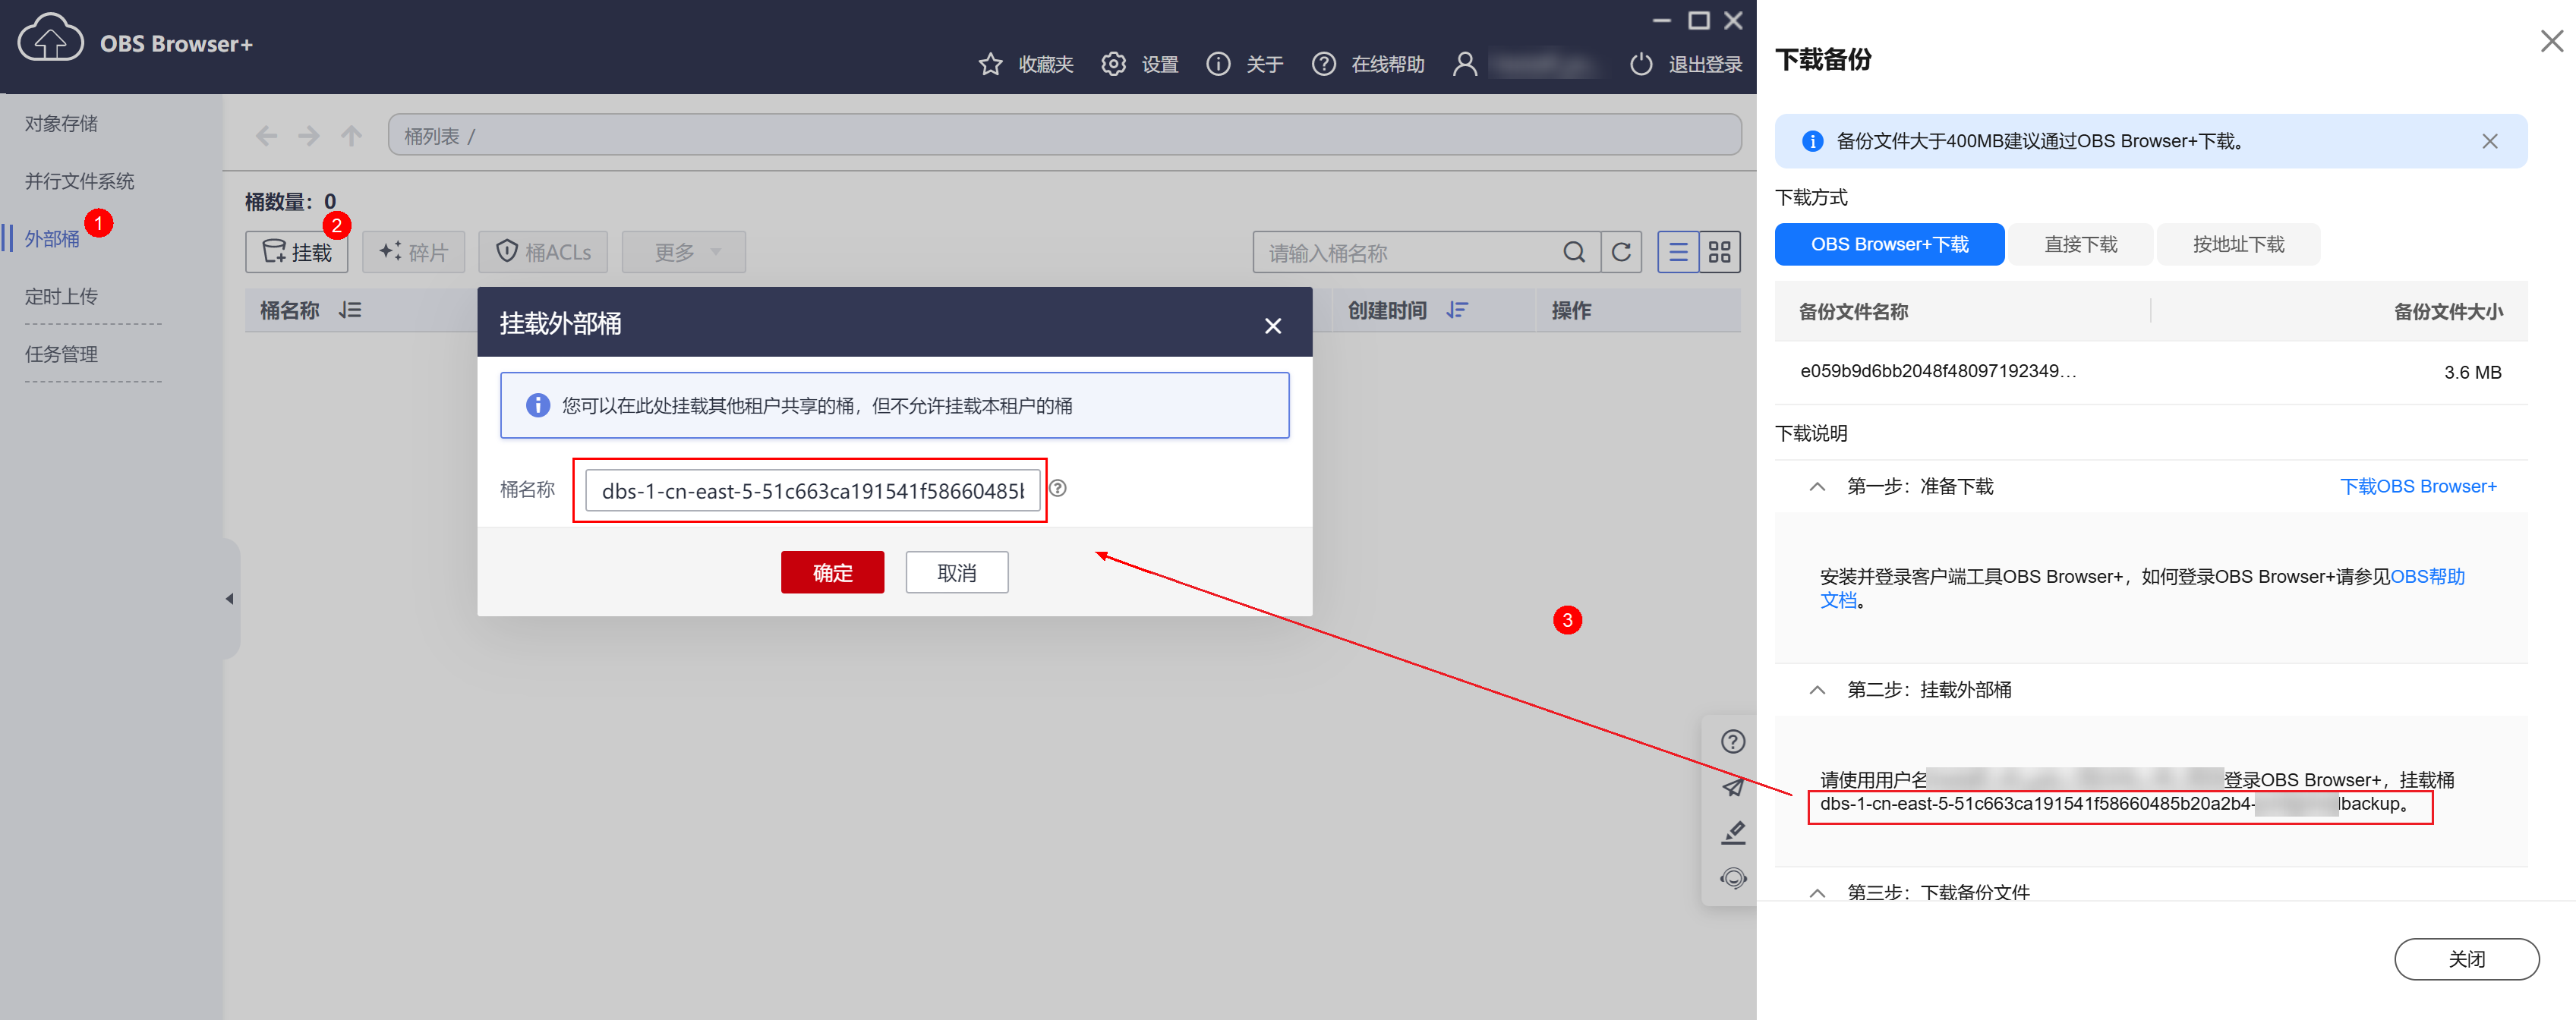Click the 桶名称 input field
The height and width of the screenshot is (1020, 2576).
pyautogui.click(x=812, y=491)
